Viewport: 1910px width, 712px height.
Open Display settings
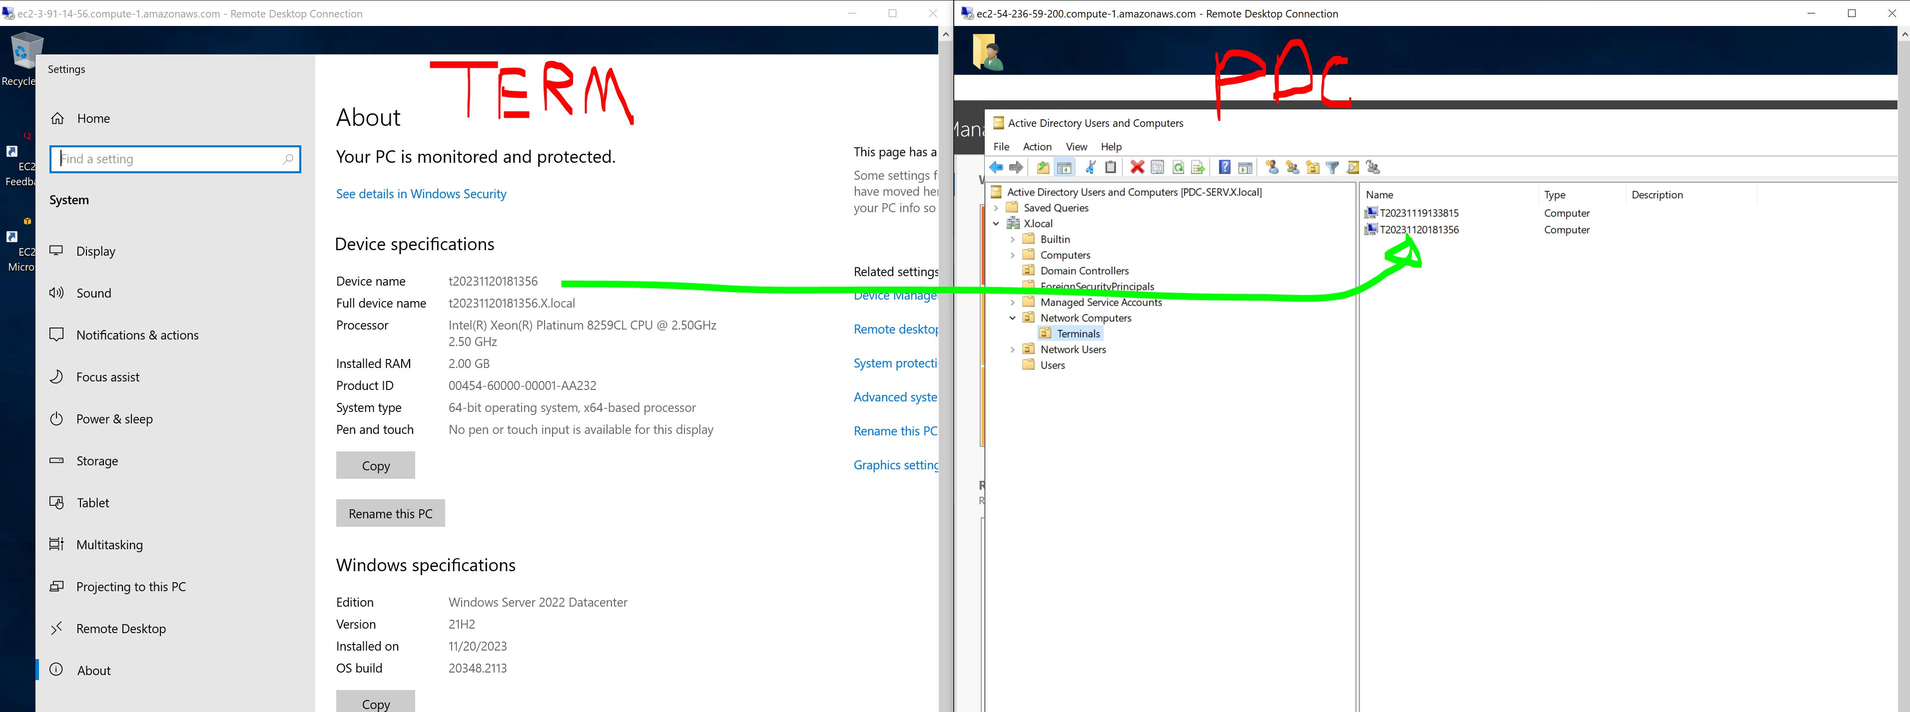(x=175, y=251)
